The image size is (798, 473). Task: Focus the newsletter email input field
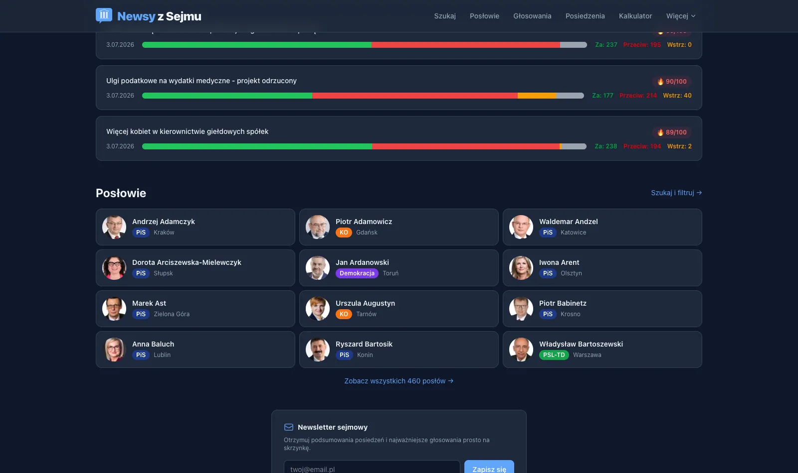[372, 468]
